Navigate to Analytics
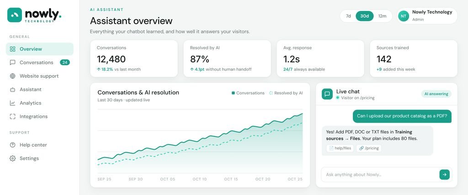Viewport: 468px width, 195px height. (x=40, y=103)
